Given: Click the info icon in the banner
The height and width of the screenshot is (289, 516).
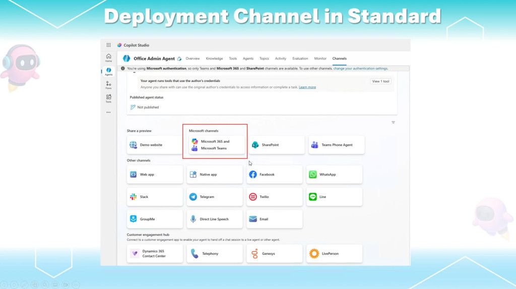Looking at the screenshot, I should (123, 68).
